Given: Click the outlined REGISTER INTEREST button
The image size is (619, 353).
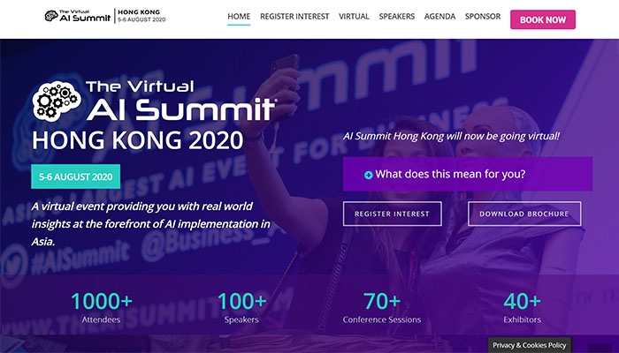Looking at the screenshot, I should click(x=392, y=214).
